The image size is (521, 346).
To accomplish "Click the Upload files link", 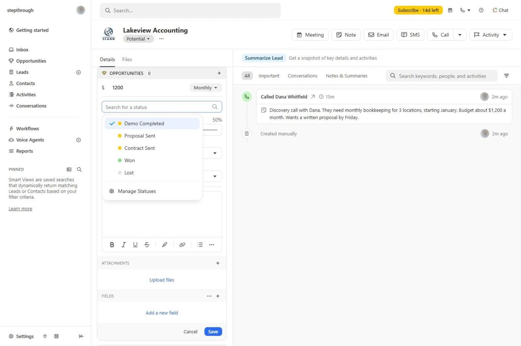I will [162, 280].
